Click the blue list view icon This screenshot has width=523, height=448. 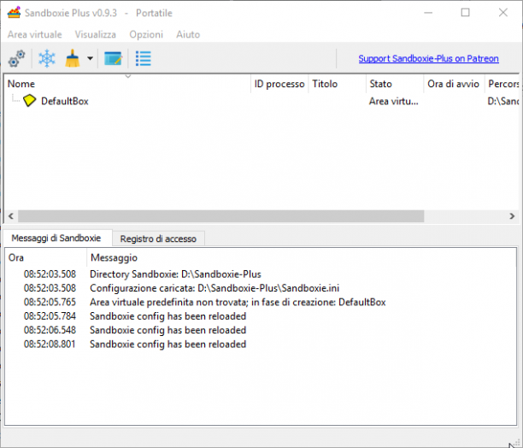(144, 58)
